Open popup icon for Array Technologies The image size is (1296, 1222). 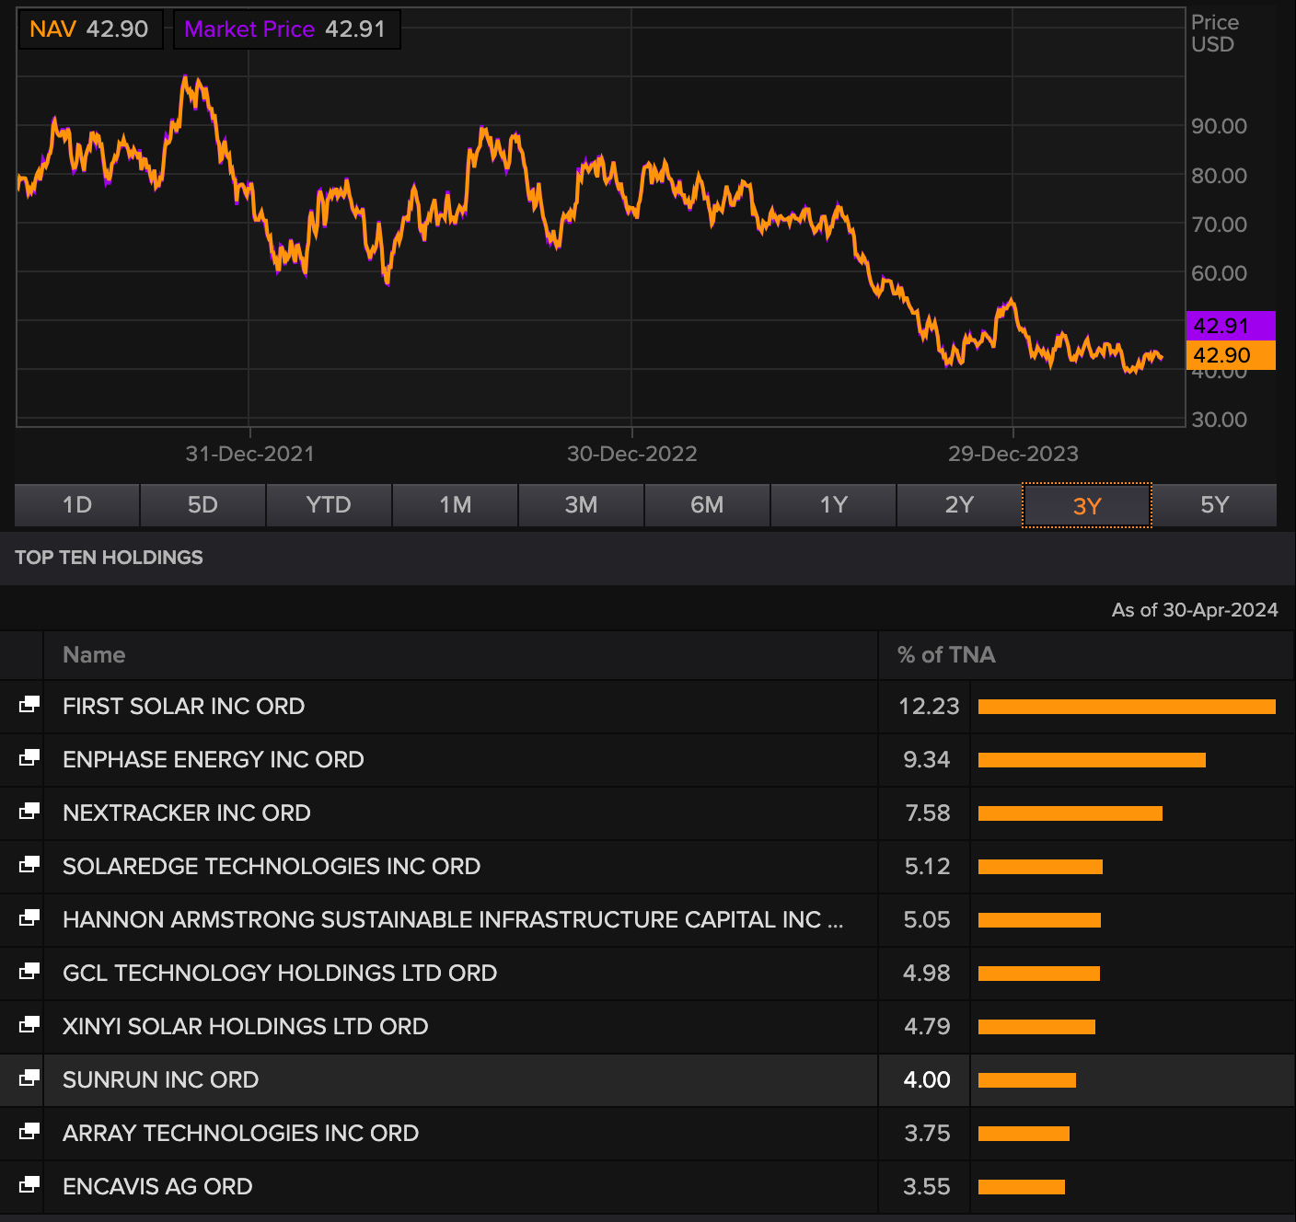pyautogui.click(x=29, y=1132)
